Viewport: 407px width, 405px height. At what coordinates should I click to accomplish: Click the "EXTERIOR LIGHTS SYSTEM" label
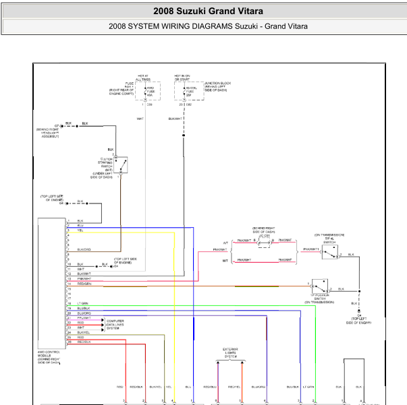(230, 353)
